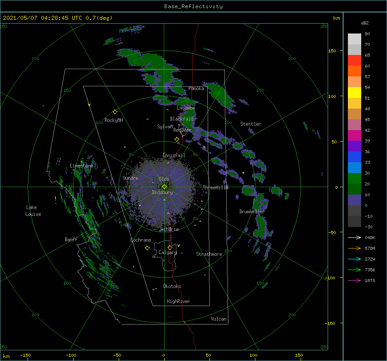The height and width of the screenshot is (361, 387).
Task: Click the Okotoks town label
Action: (x=172, y=286)
